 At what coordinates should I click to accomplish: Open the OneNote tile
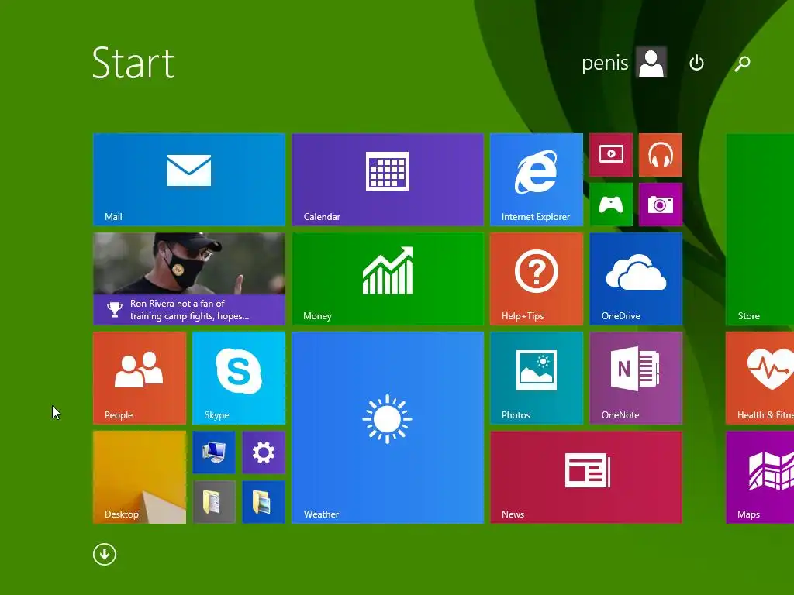pos(636,378)
